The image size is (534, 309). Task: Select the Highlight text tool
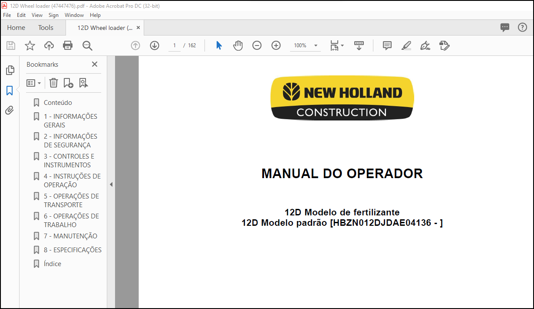coord(406,46)
